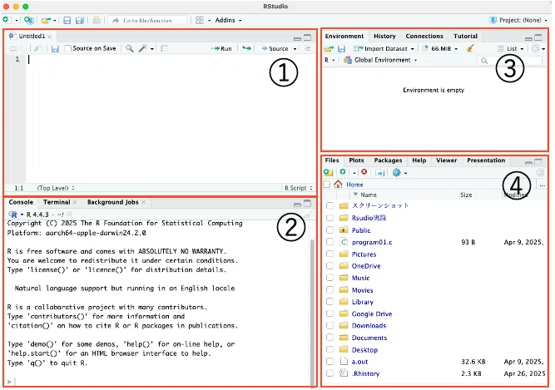
Task: Check the box next to Public folder
Action: (x=330, y=230)
